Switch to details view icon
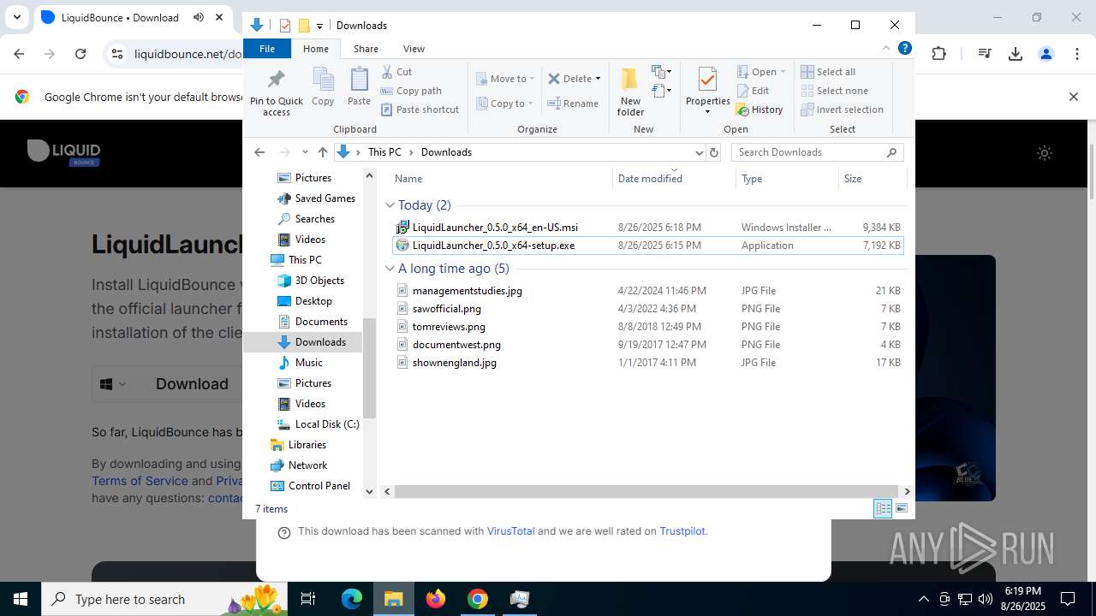Image resolution: width=1096 pixels, height=616 pixels. 883,509
